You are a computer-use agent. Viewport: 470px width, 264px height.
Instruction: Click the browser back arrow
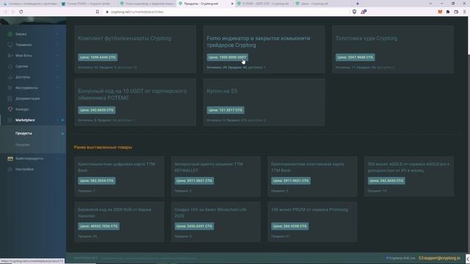tap(5, 12)
